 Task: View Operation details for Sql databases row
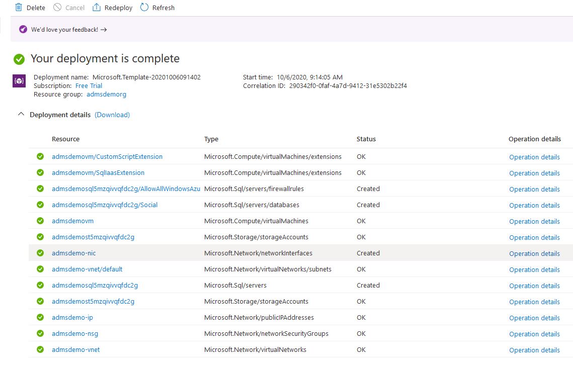(534, 205)
